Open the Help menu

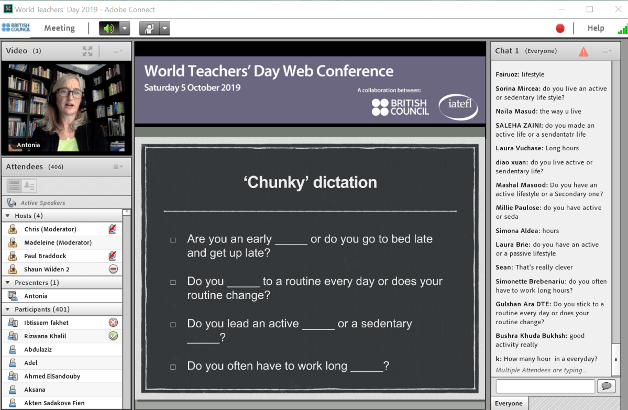pos(596,28)
